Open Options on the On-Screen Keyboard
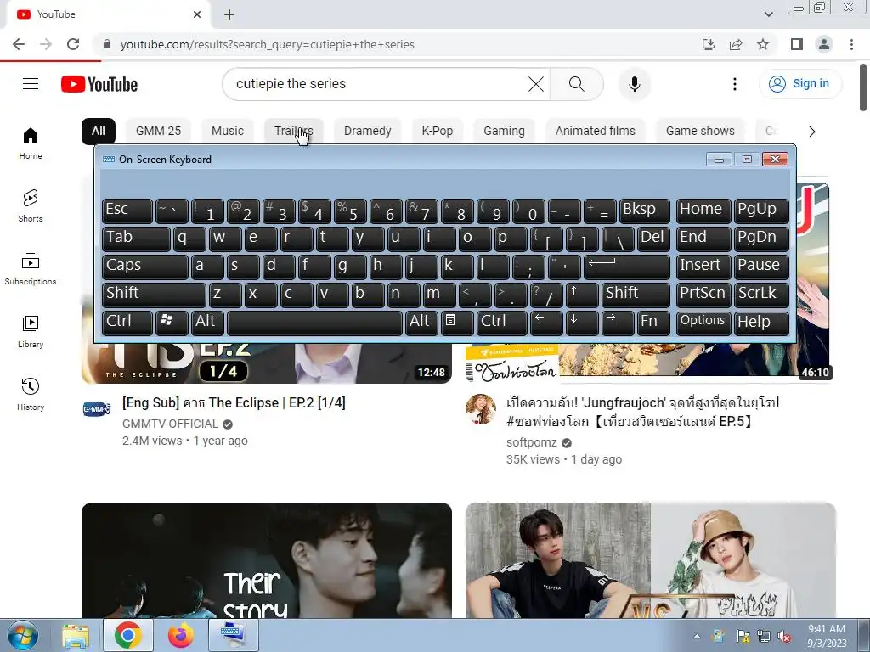 (x=703, y=322)
